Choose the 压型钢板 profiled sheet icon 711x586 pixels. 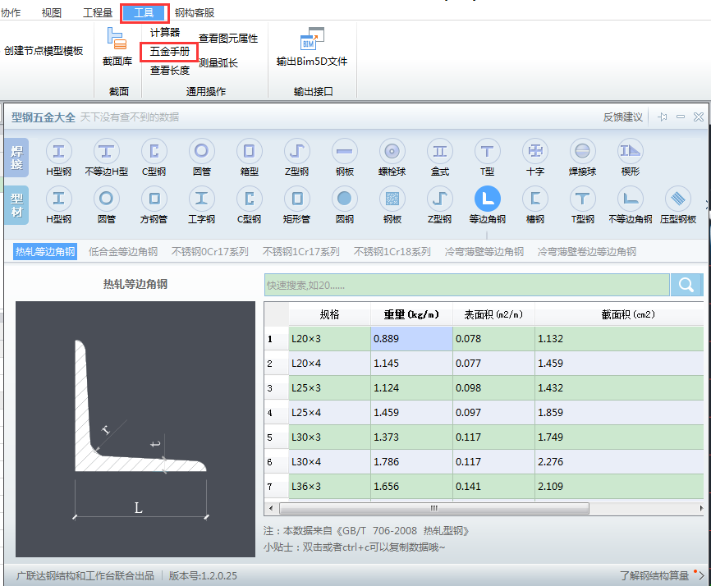(678, 199)
